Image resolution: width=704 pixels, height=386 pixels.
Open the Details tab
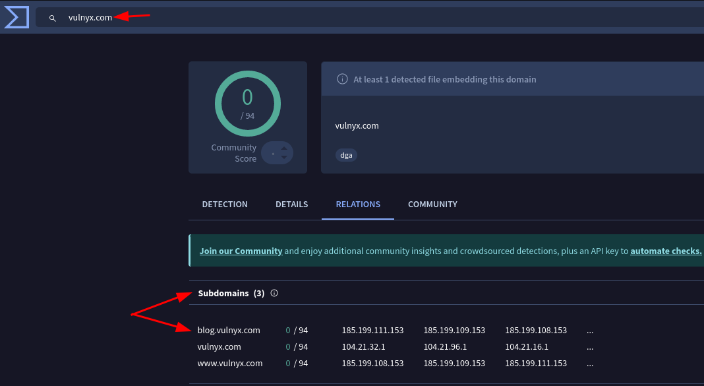click(x=291, y=205)
